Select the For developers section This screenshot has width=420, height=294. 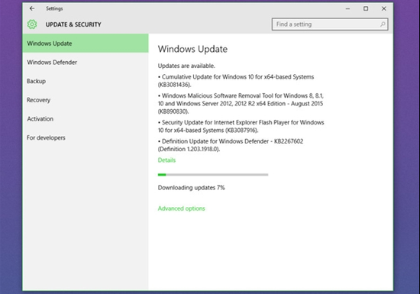click(x=86, y=137)
